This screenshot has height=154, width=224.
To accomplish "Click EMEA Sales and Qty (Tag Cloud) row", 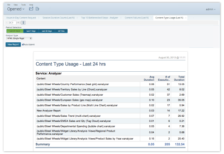I will point(110,121).
